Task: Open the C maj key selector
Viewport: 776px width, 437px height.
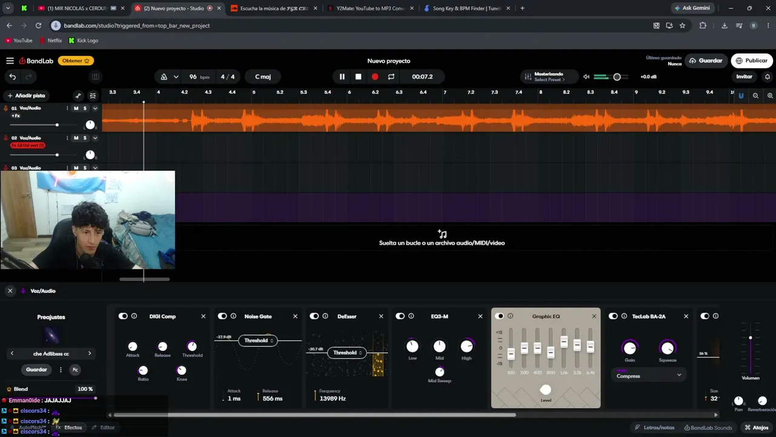Action: pos(263,77)
